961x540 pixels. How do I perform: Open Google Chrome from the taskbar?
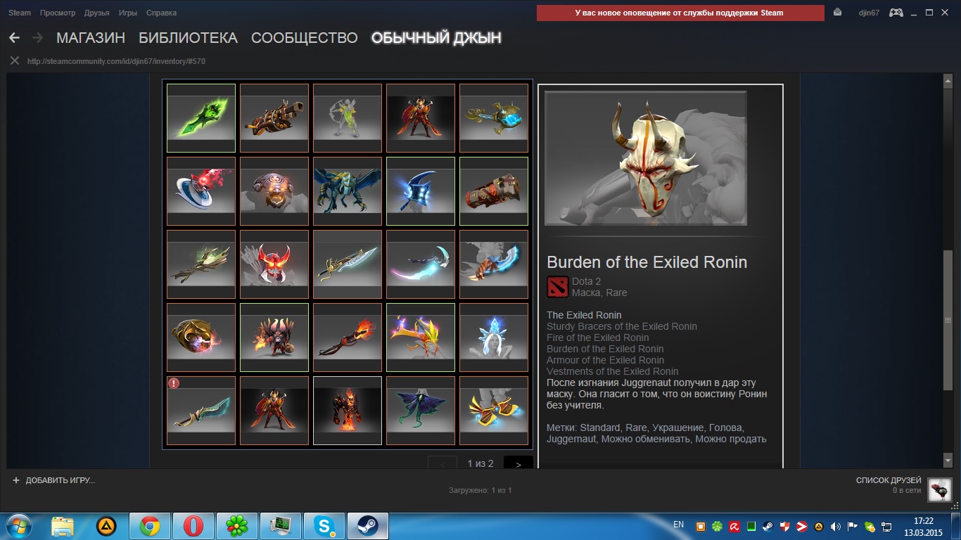point(149,526)
